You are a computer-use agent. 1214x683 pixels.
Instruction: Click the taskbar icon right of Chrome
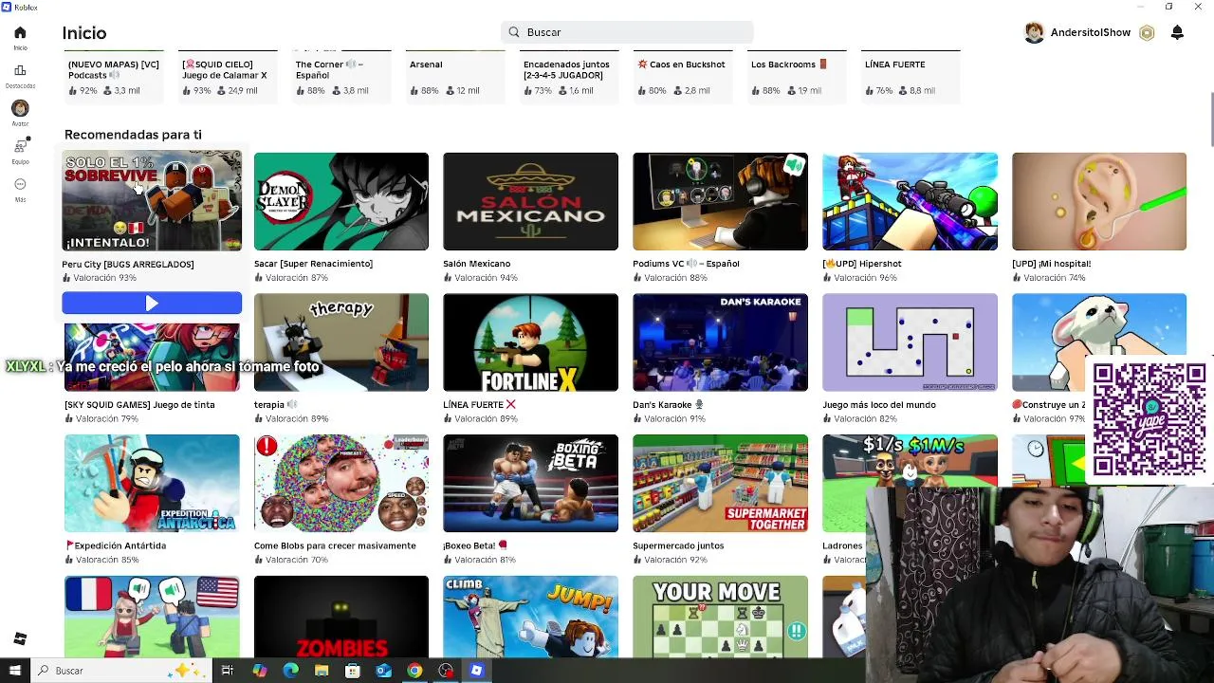click(446, 671)
